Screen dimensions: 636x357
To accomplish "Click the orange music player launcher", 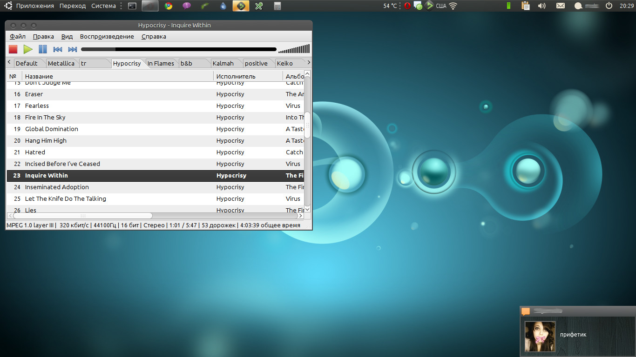I will (x=241, y=6).
